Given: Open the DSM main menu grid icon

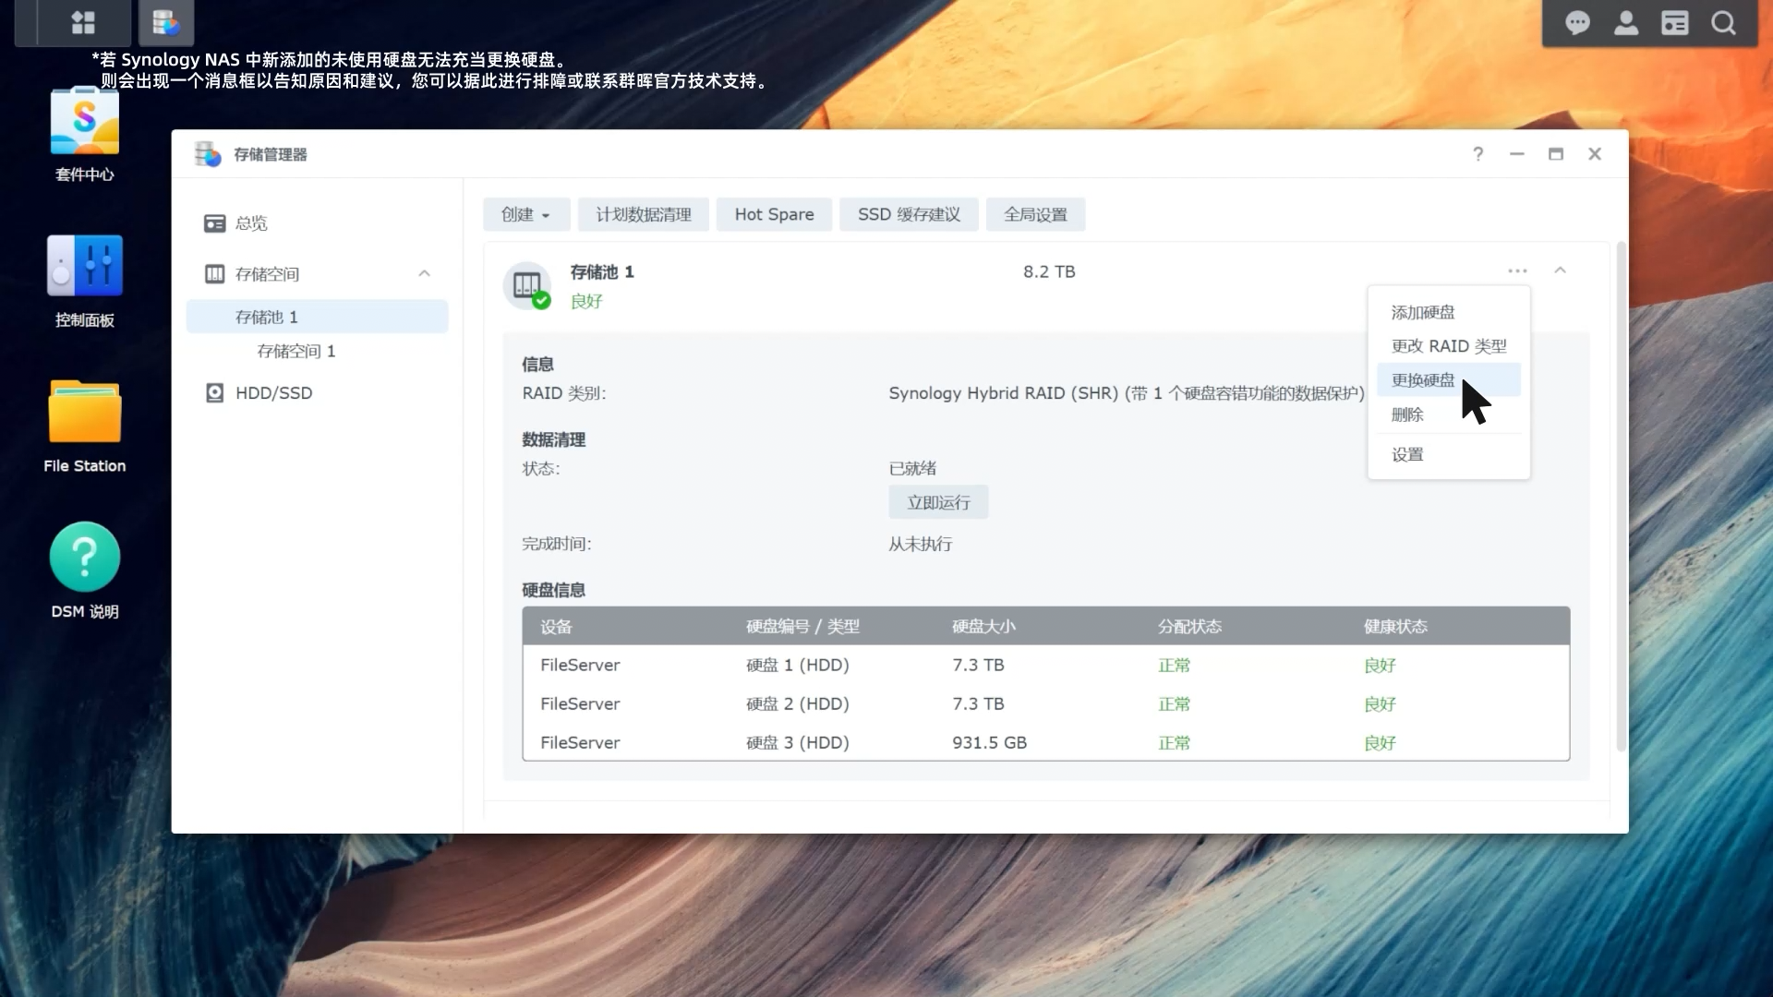Looking at the screenshot, I should tap(83, 23).
